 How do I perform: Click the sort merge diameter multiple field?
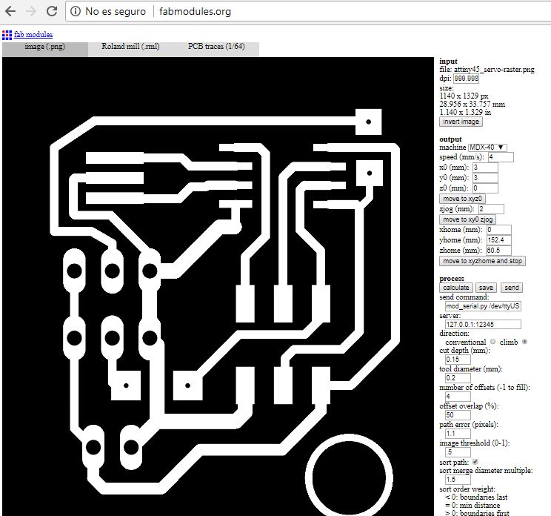458,480
